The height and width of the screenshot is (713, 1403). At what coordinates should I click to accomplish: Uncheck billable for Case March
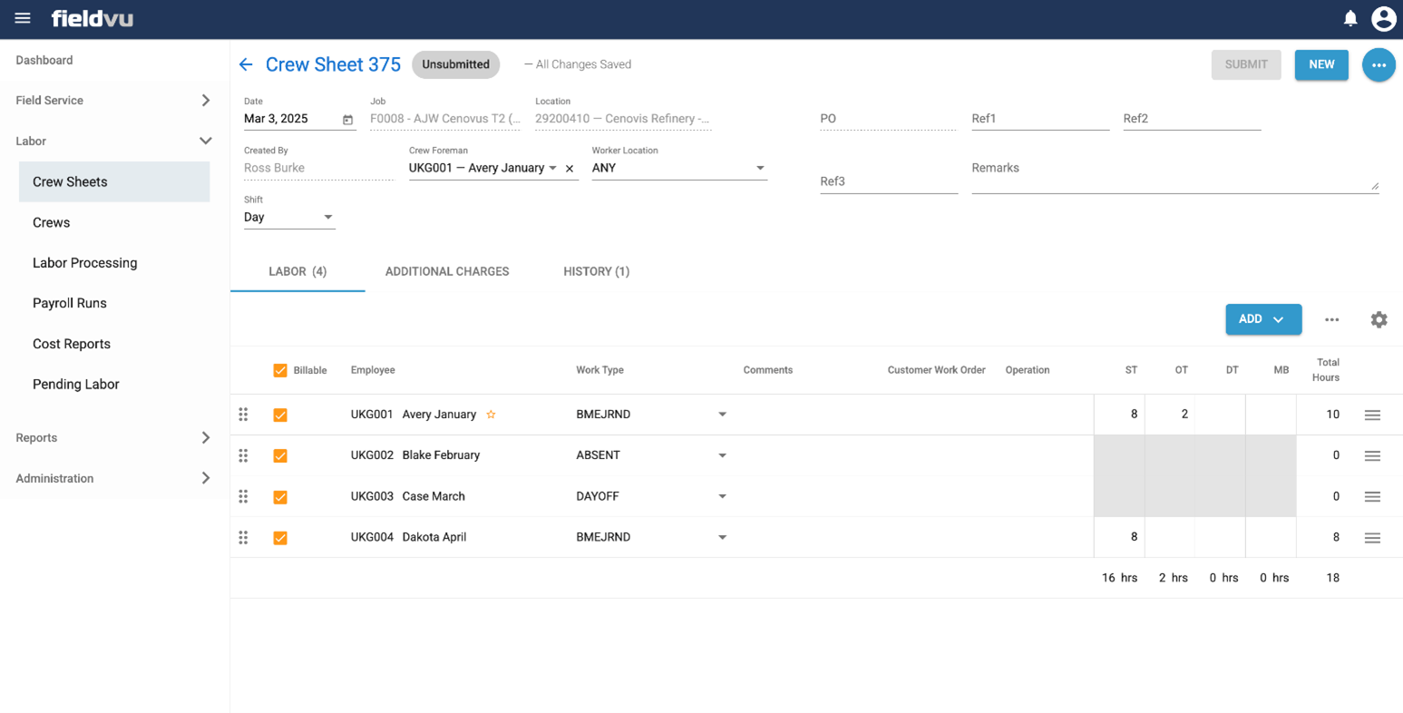(x=280, y=496)
